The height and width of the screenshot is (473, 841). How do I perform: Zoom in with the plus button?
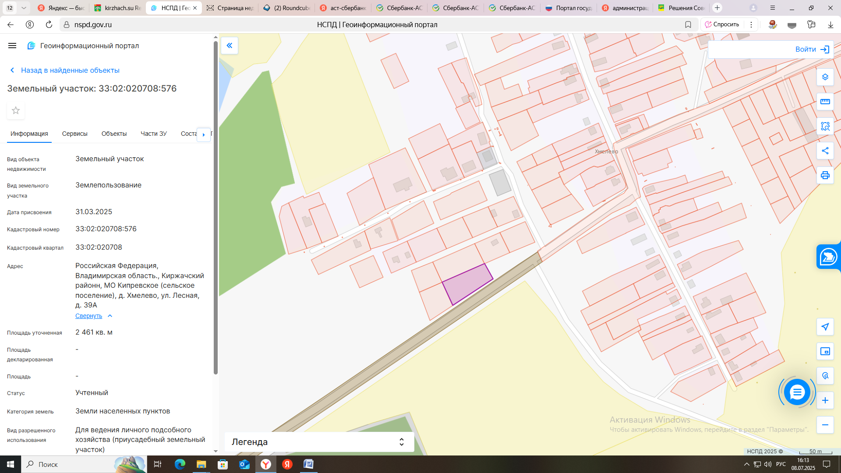(825, 400)
